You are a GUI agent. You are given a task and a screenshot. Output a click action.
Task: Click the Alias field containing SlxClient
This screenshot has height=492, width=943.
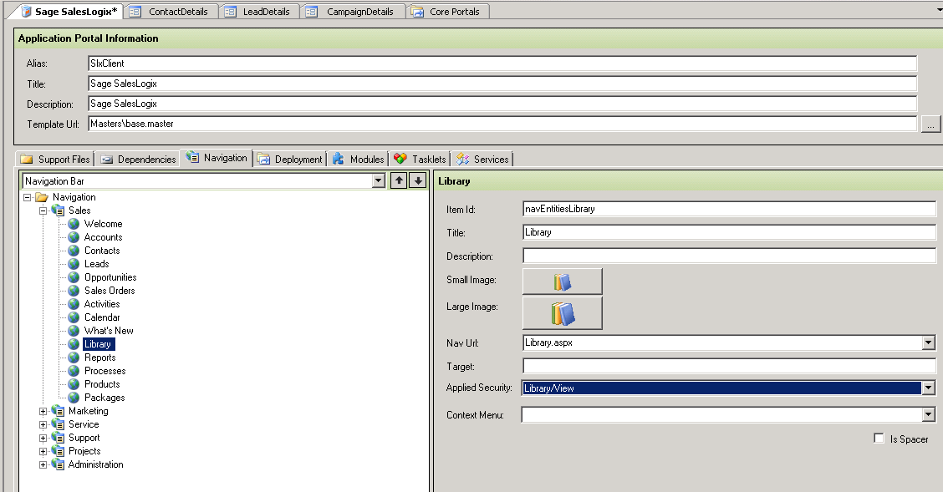502,63
